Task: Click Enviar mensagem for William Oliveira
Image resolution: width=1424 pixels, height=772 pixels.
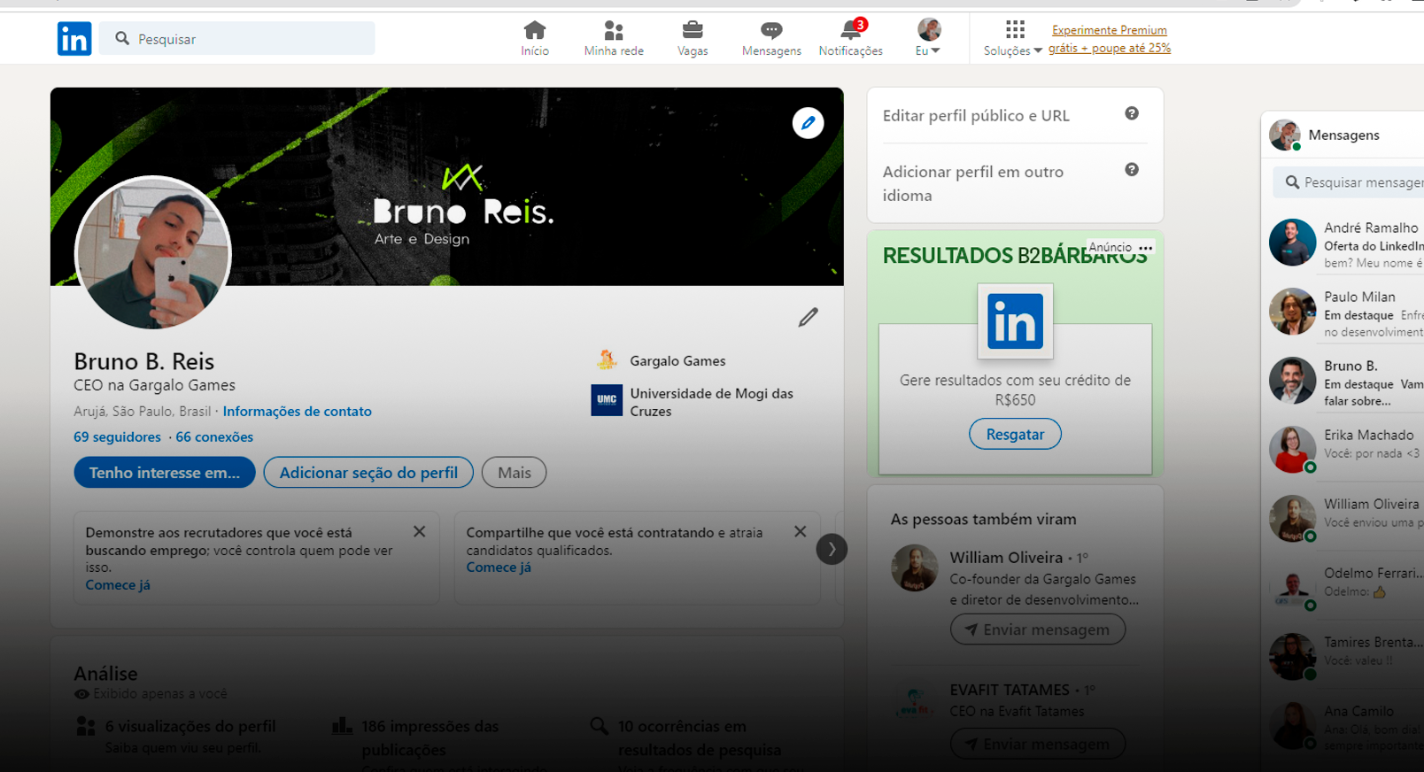Action: [x=1038, y=629]
